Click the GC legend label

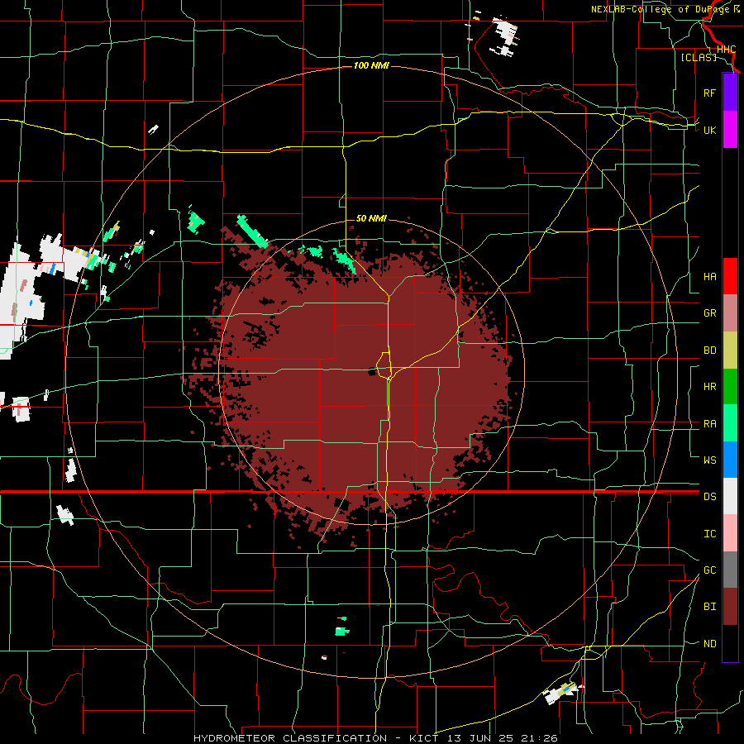(709, 570)
